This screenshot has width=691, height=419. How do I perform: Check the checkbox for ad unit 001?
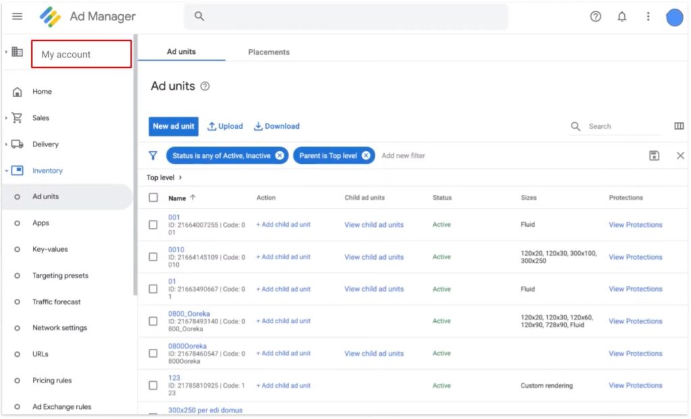point(153,224)
